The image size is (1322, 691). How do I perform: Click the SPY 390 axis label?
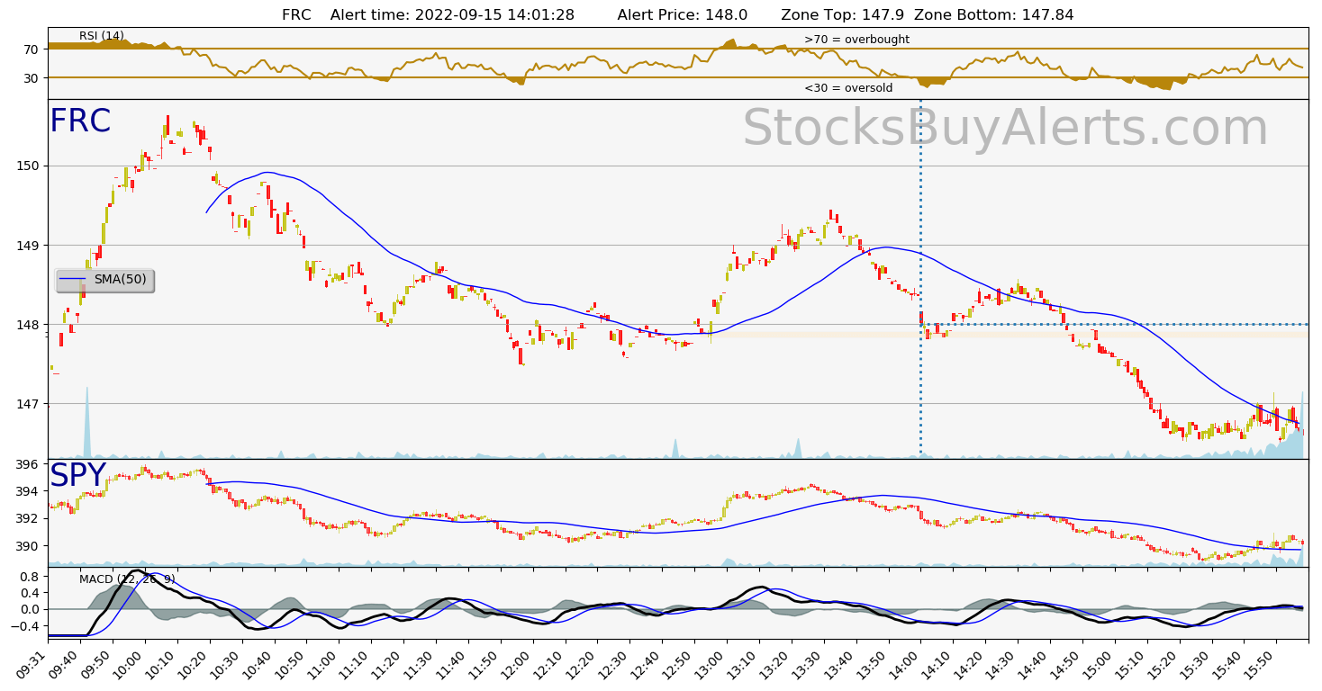(x=27, y=545)
